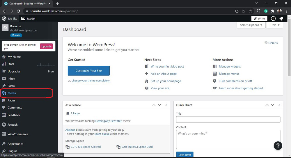Click the profile avatar circle in WordPress toolbar

point(273,19)
